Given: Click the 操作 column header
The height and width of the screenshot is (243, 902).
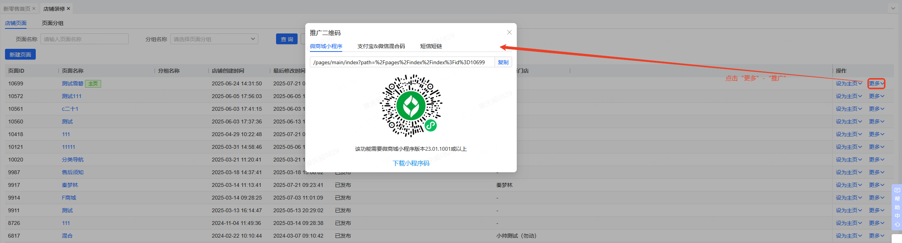Looking at the screenshot, I should point(841,71).
